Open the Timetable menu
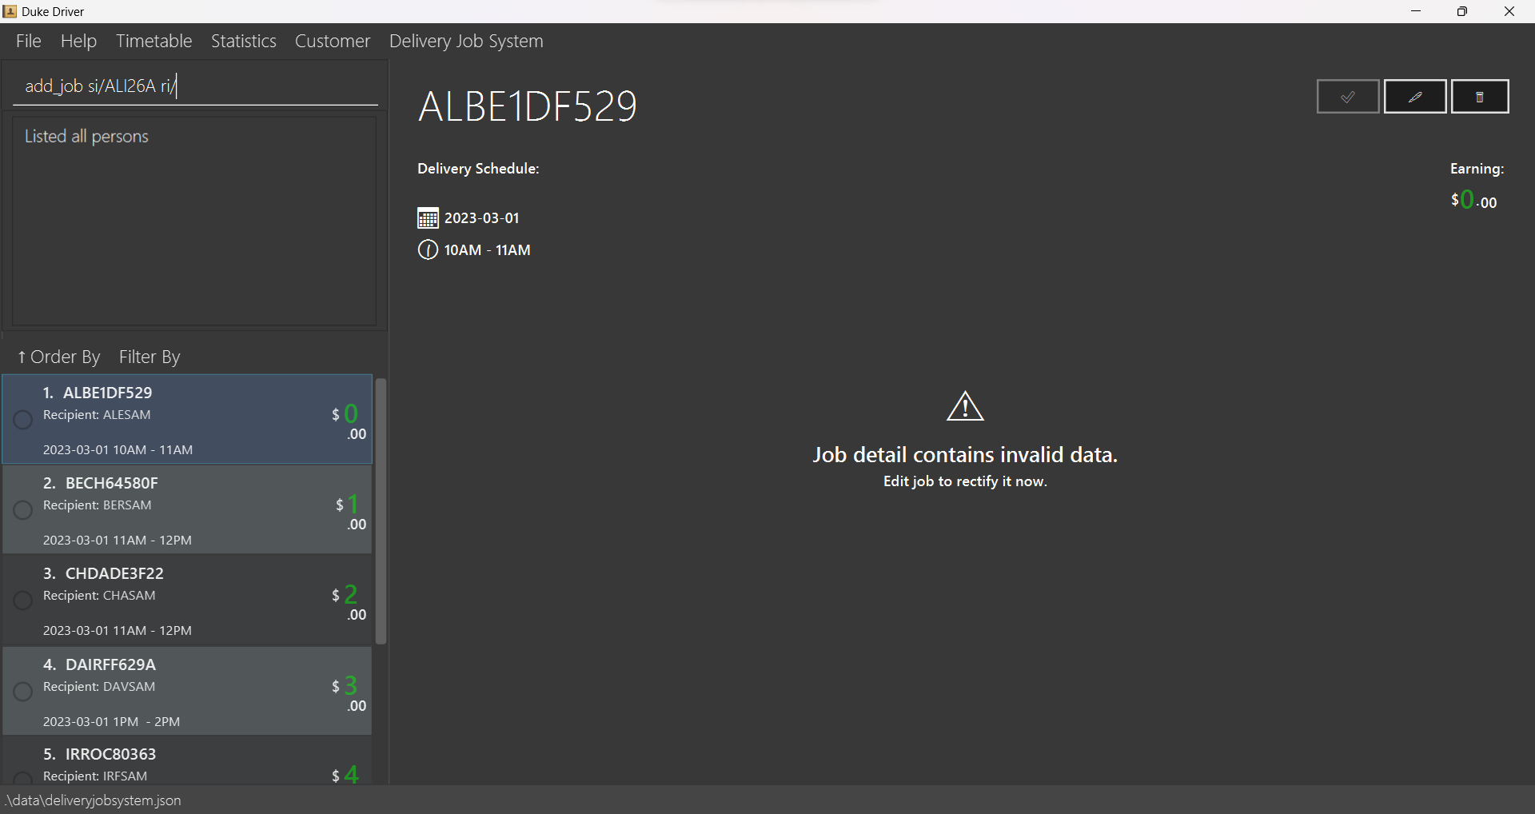Image resolution: width=1535 pixels, height=814 pixels. (x=153, y=41)
